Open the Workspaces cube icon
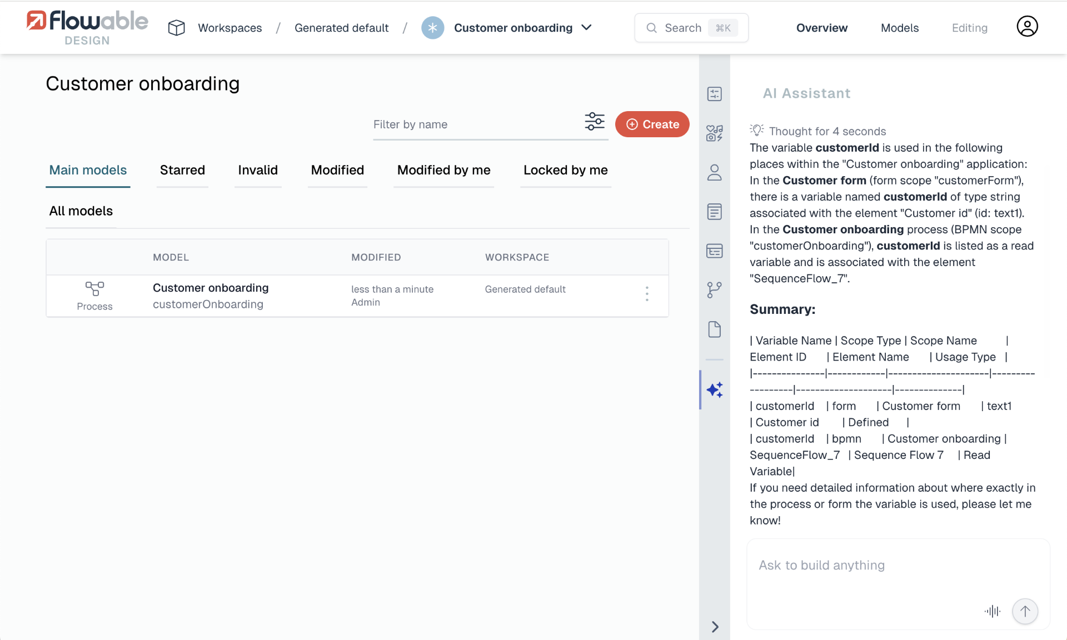This screenshot has width=1067, height=640. click(177, 28)
